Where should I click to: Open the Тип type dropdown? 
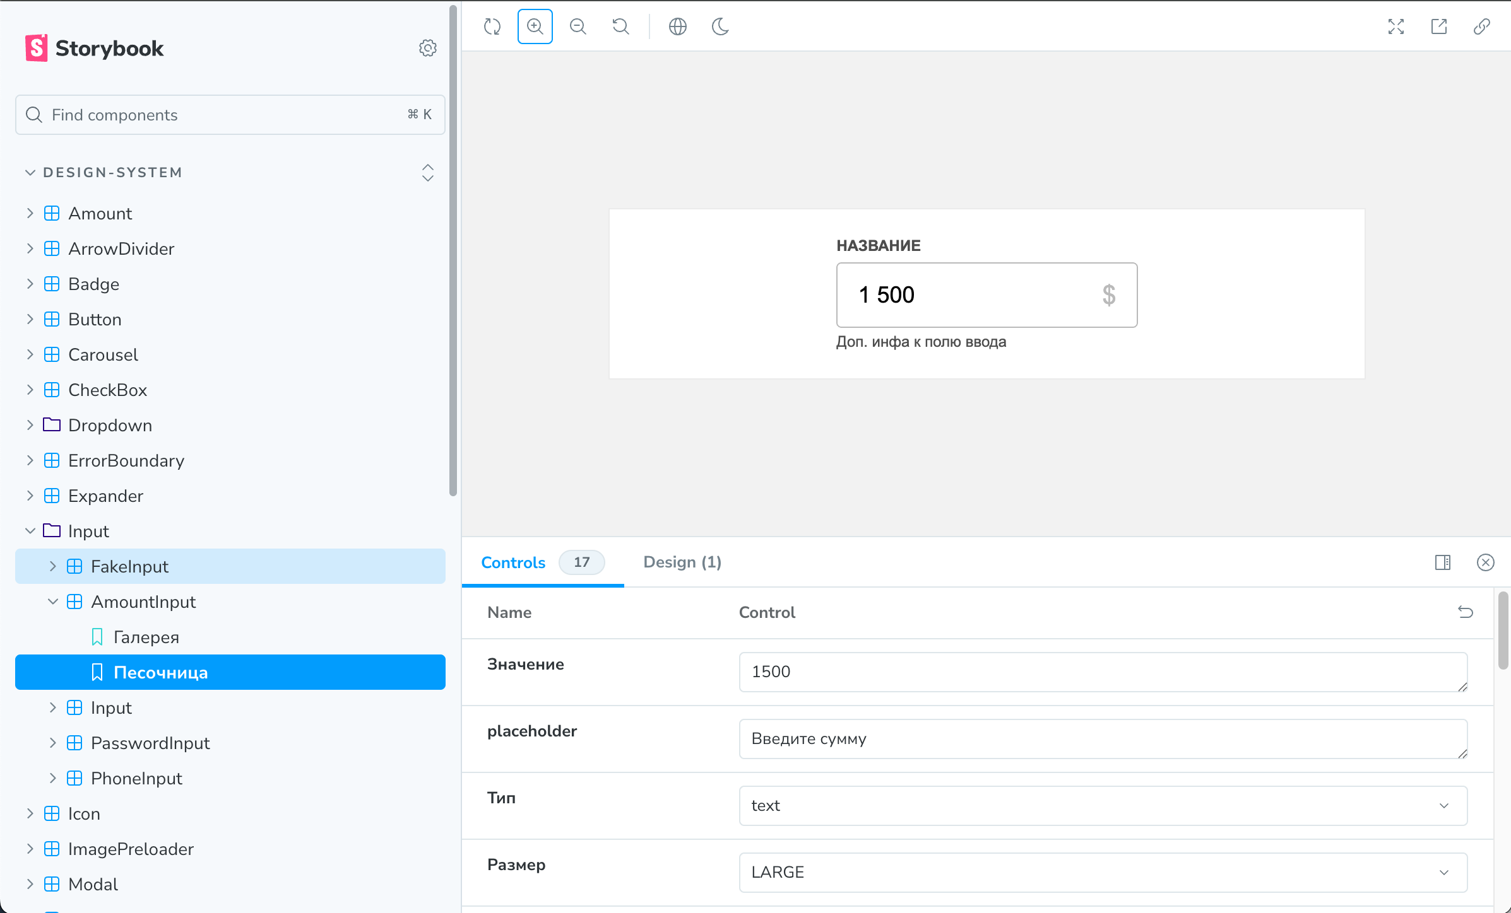pos(1102,806)
